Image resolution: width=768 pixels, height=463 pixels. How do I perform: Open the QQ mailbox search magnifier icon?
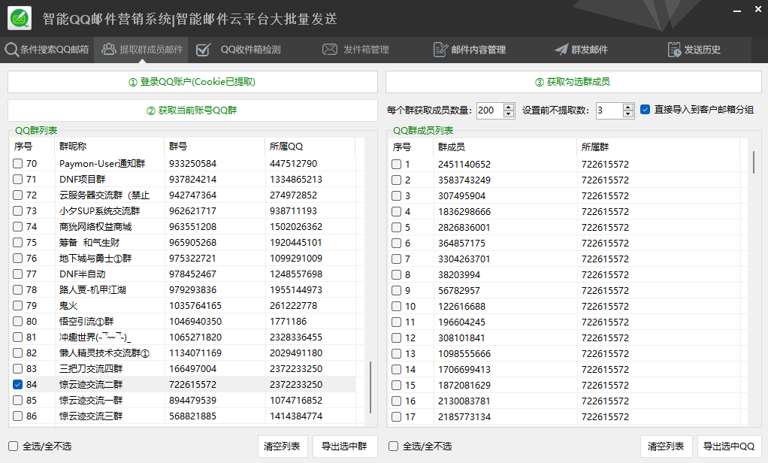(11, 50)
